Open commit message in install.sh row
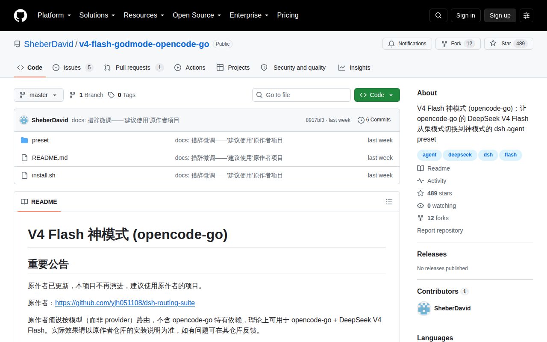The width and height of the screenshot is (547, 342). pos(229,175)
